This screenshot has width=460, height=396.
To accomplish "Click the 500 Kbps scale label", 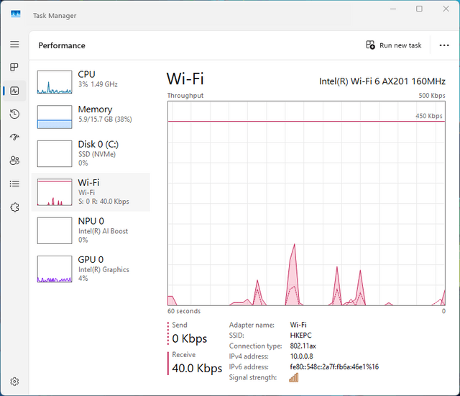I will coord(432,96).
